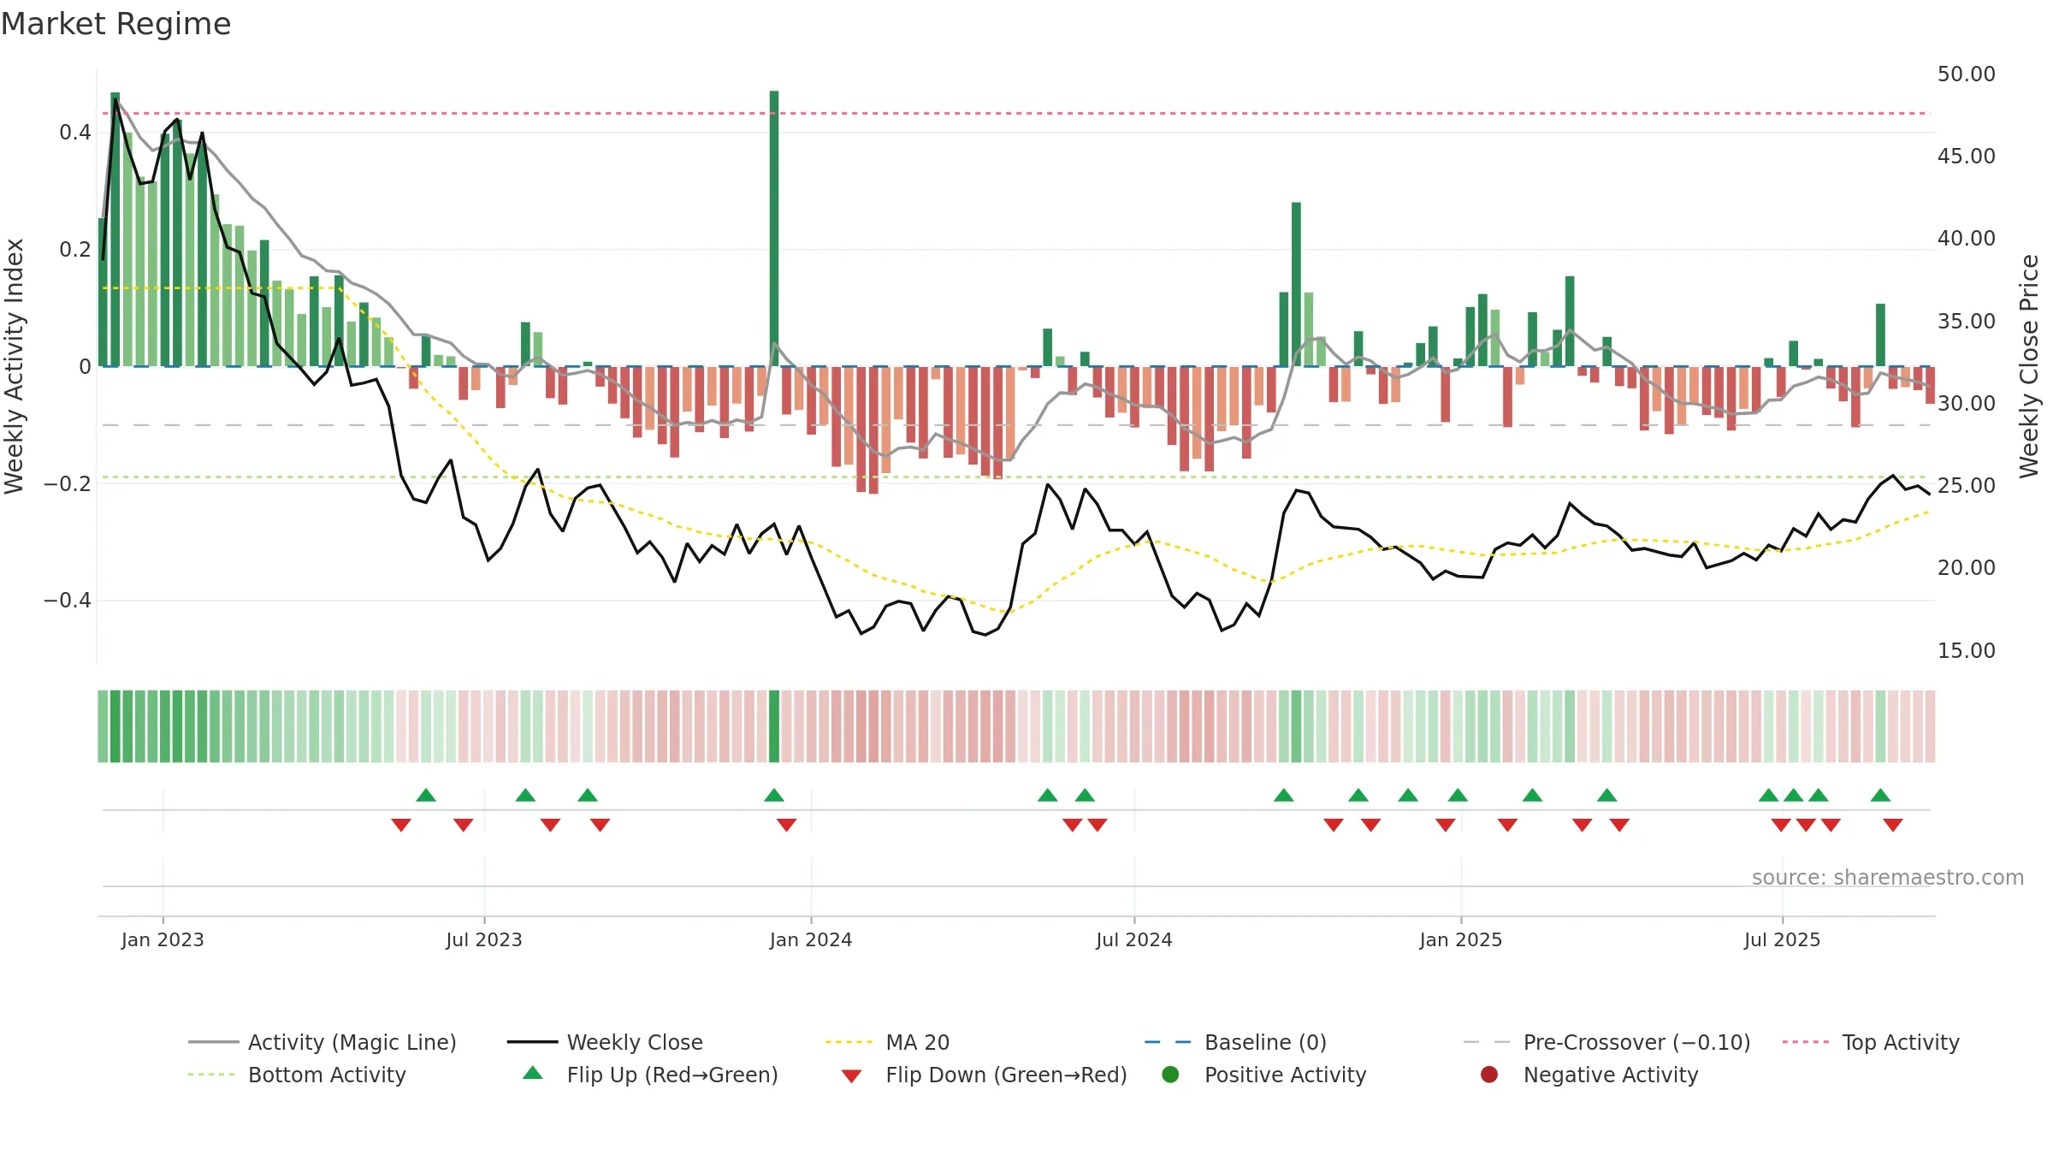Toggle the Baseline (0) legend entry

point(1235,1042)
